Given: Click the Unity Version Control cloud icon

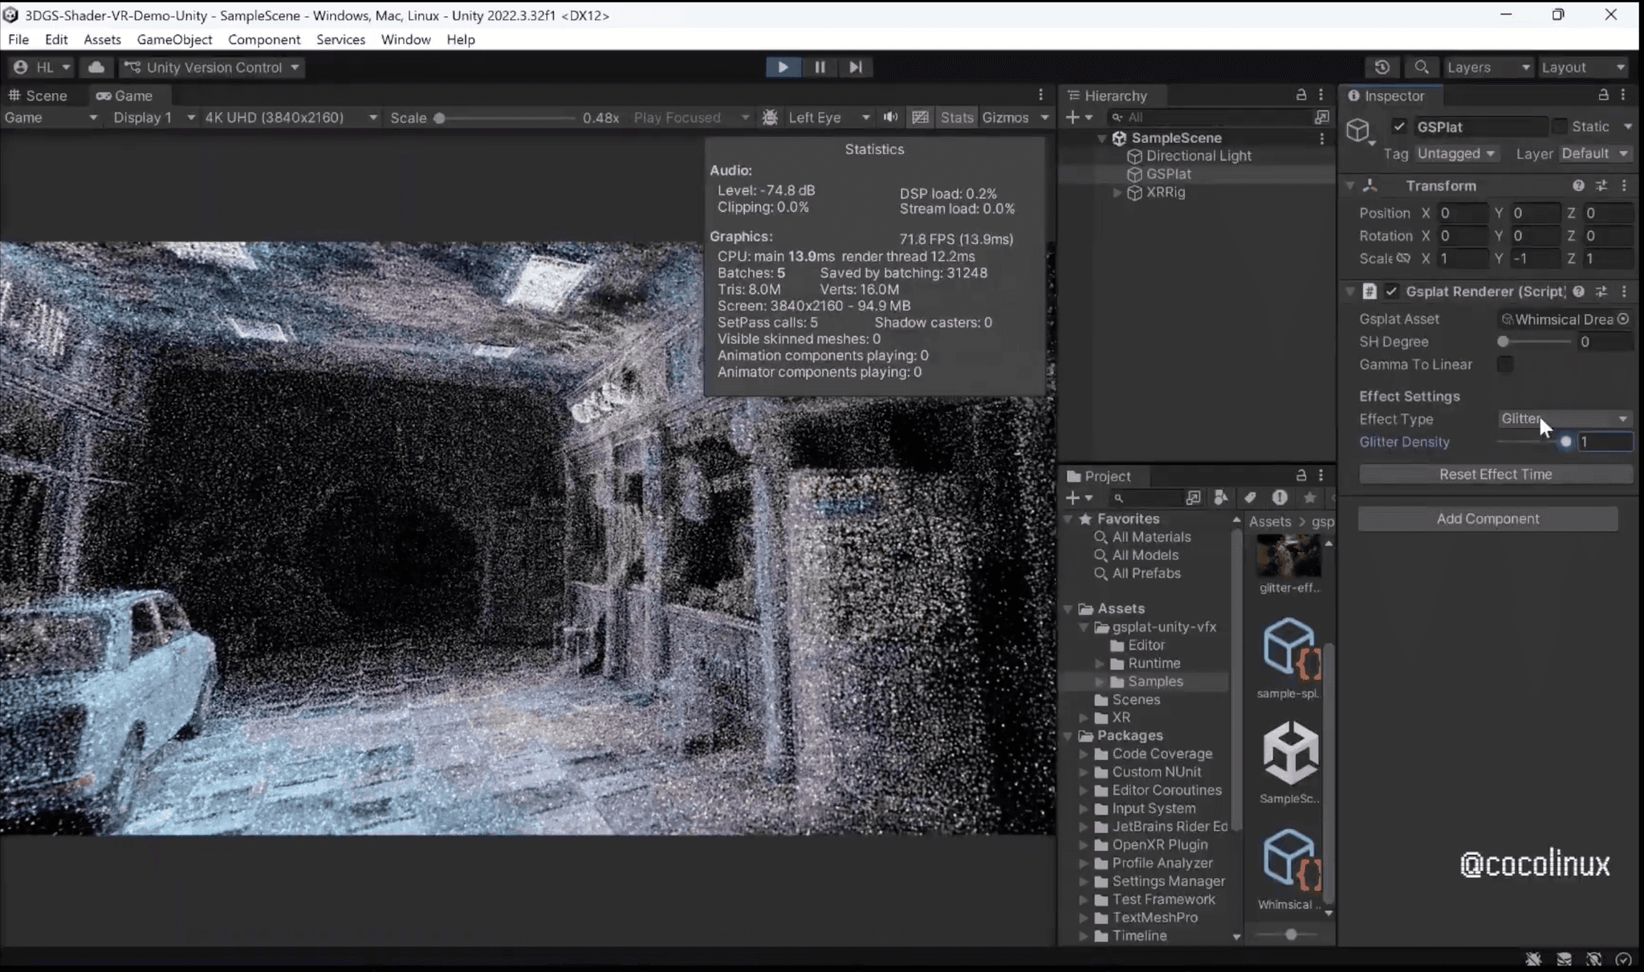Looking at the screenshot, I should pyautogui.click(x=96, y=67).
